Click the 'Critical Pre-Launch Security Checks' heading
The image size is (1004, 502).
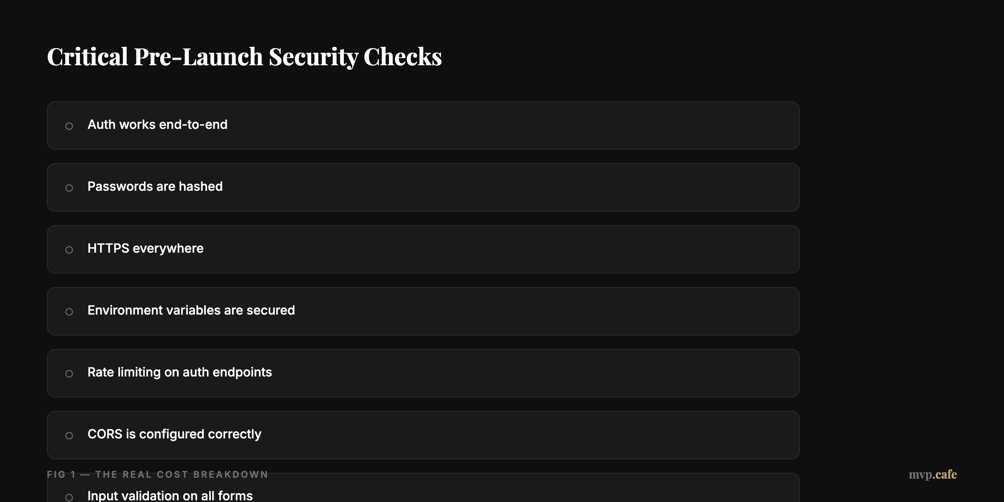245,56
